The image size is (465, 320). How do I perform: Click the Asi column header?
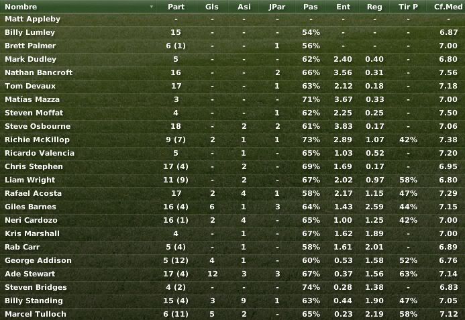pos(244,7)
